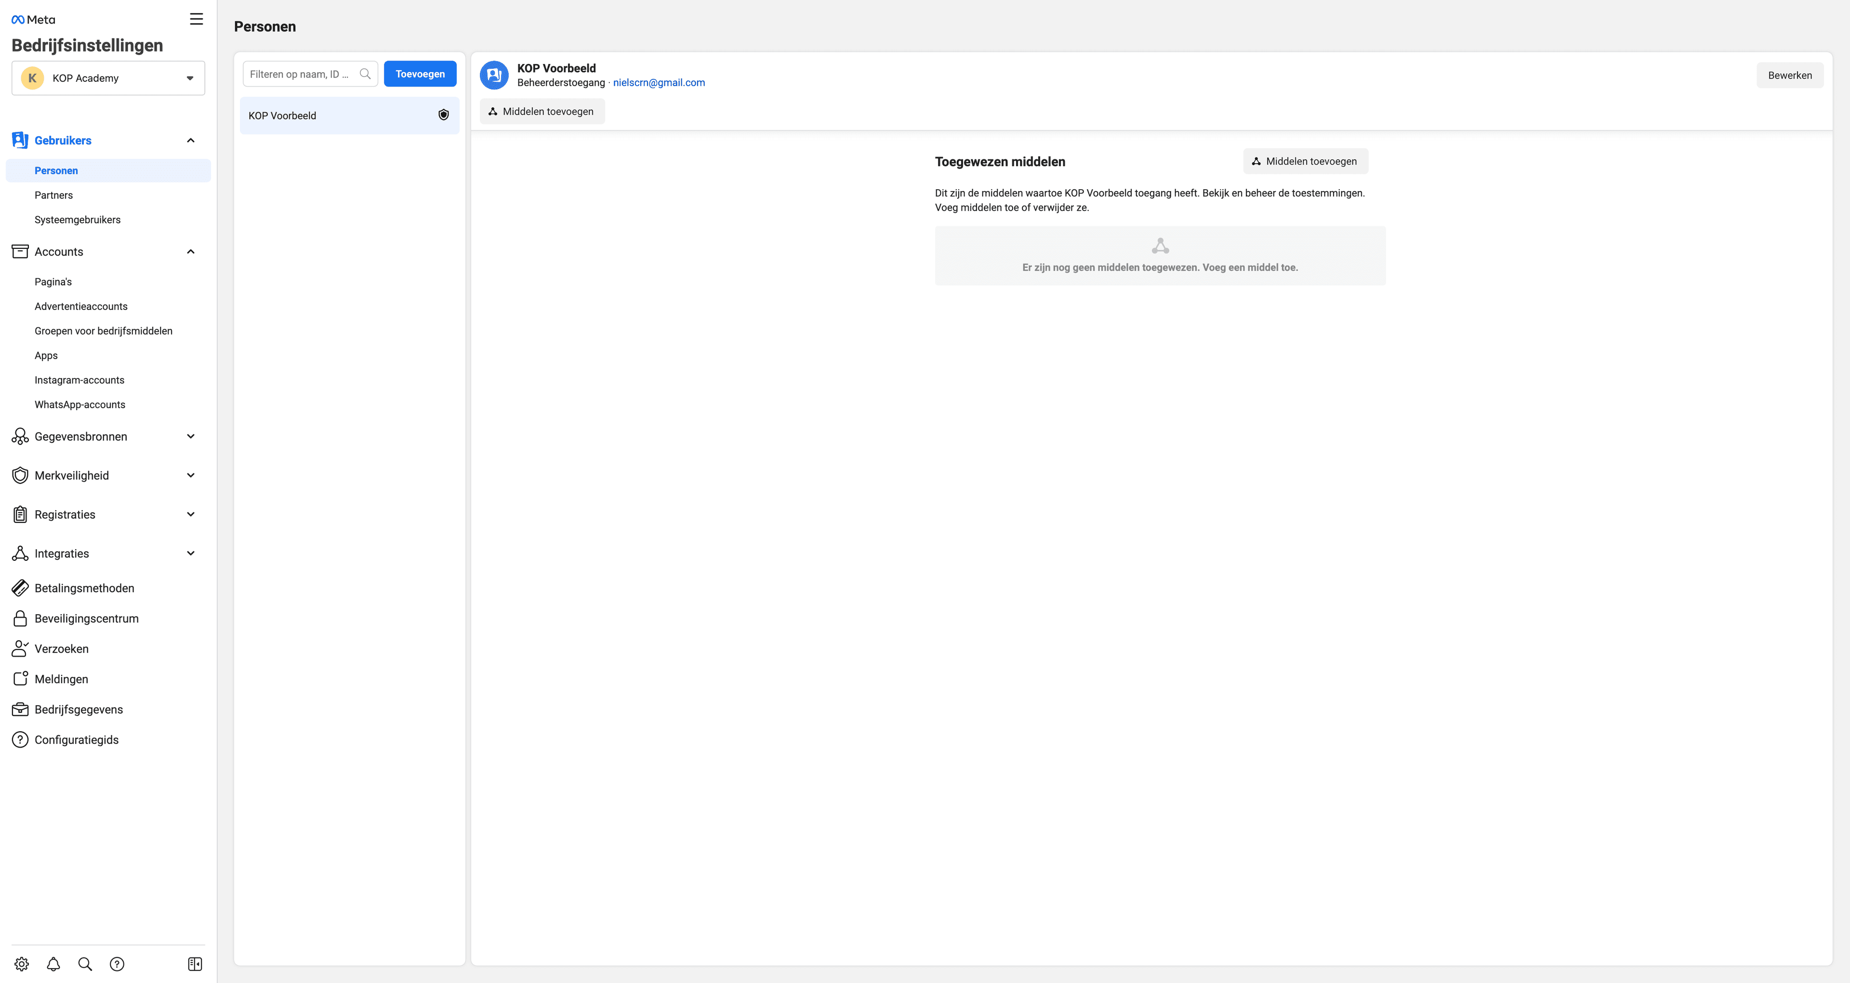1850x983 pixels.
Task: Open Partners in the sidebar
Action: point(53,195)
